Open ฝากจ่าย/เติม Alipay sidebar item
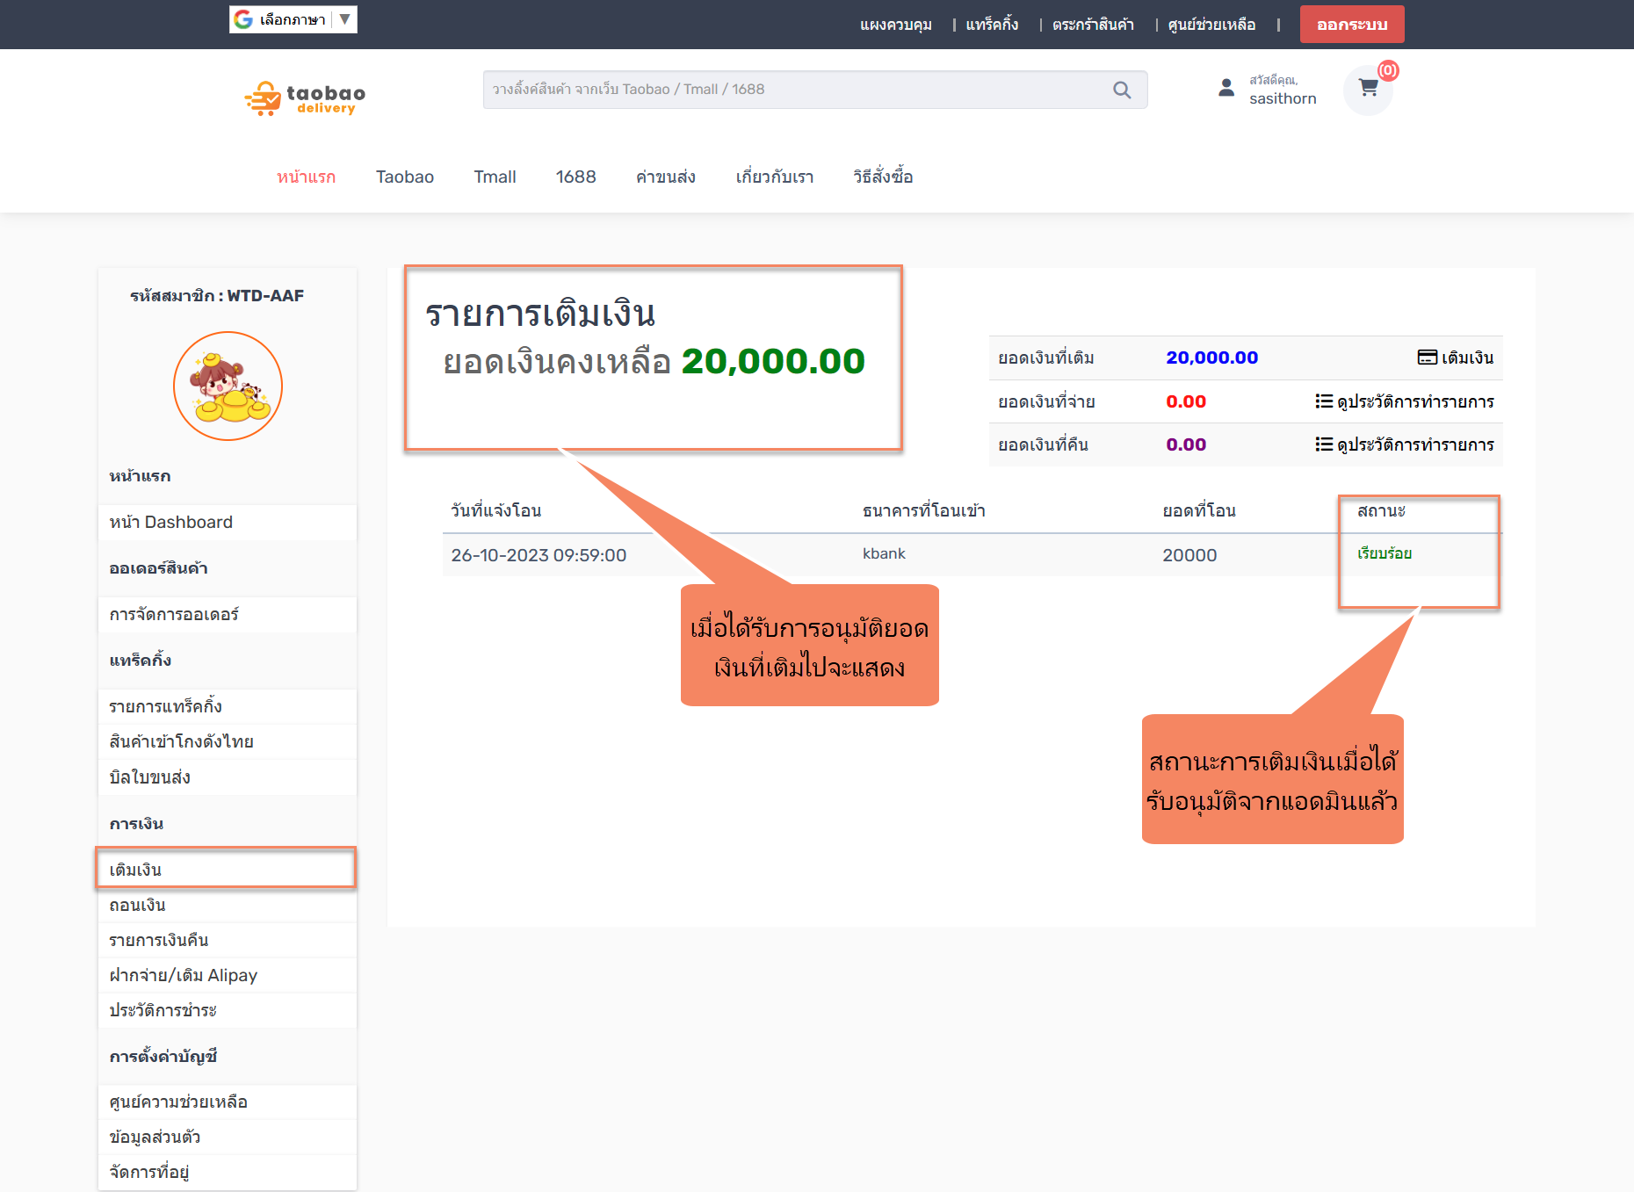The width and height of the screenshot is (1634, 1192). tap(184, 975)
